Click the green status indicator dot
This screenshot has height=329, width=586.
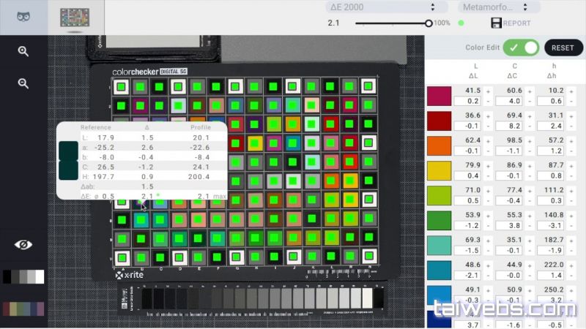coord(461,23)
